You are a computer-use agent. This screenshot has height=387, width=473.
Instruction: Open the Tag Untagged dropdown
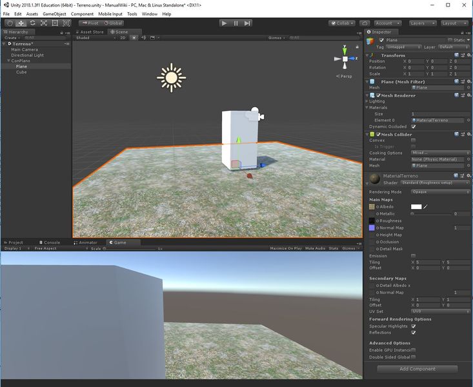point(403,47)
